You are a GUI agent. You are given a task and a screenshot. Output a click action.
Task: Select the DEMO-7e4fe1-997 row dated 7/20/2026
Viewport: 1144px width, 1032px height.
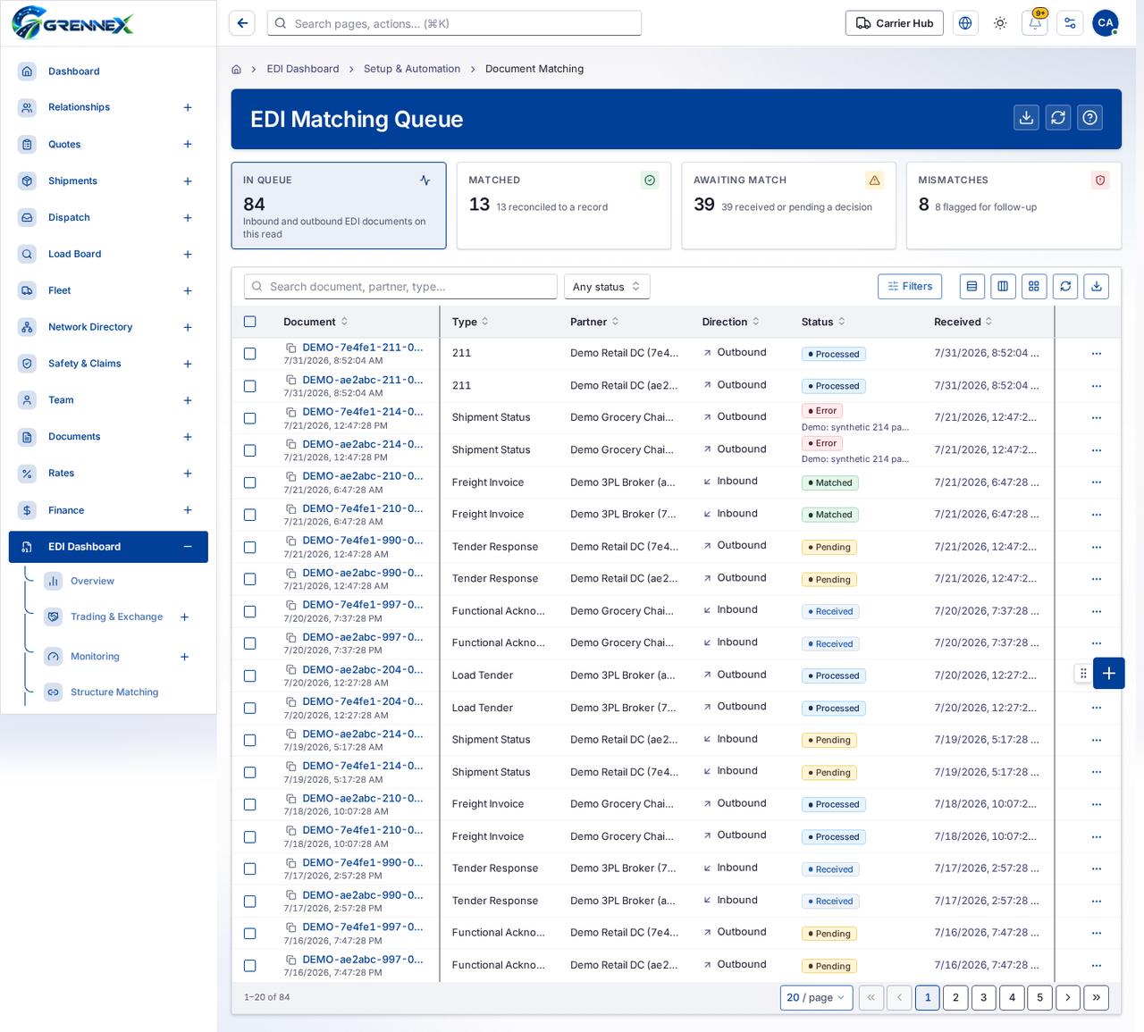point(250,611)
